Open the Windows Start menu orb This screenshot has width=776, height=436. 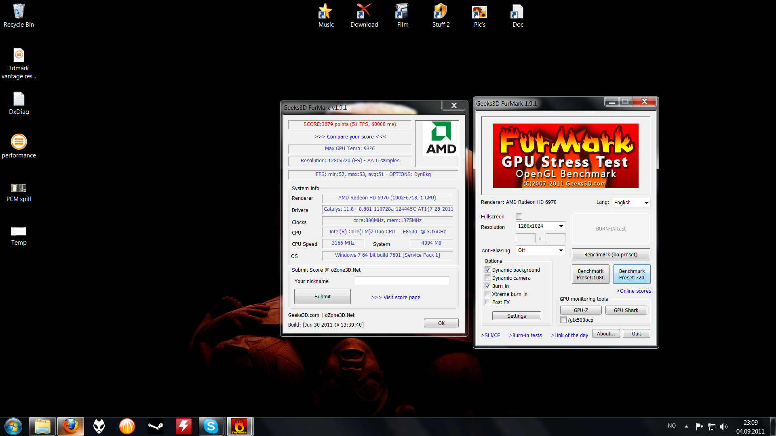click(13, 426)
